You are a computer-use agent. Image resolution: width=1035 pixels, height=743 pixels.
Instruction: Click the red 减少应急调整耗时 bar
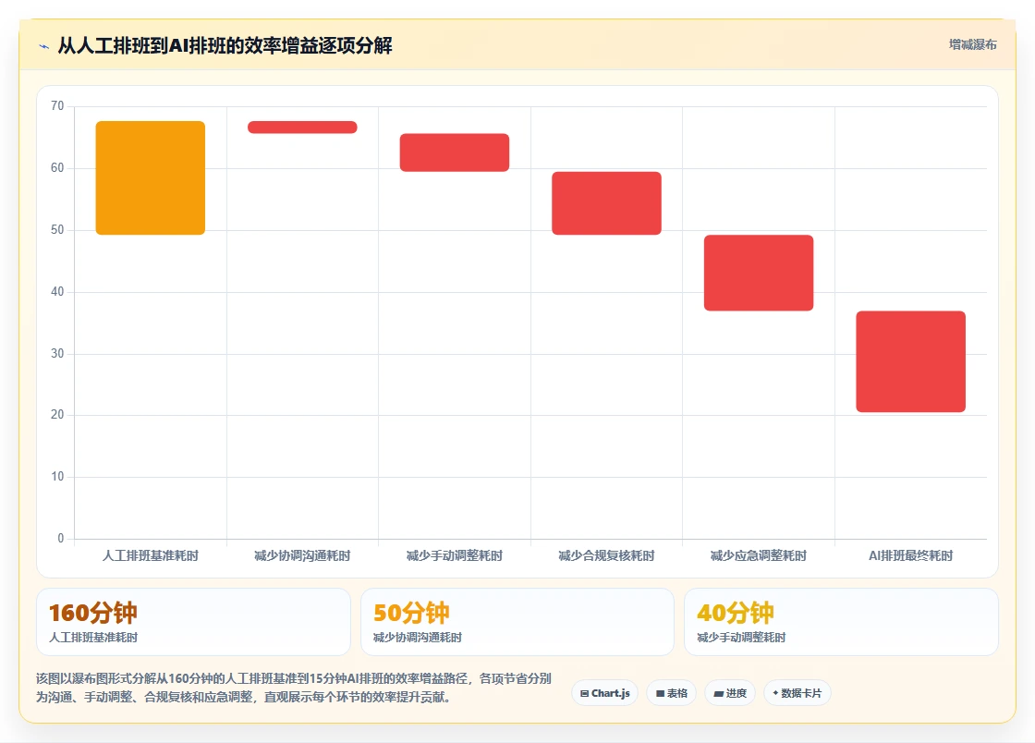pos(759,273)
